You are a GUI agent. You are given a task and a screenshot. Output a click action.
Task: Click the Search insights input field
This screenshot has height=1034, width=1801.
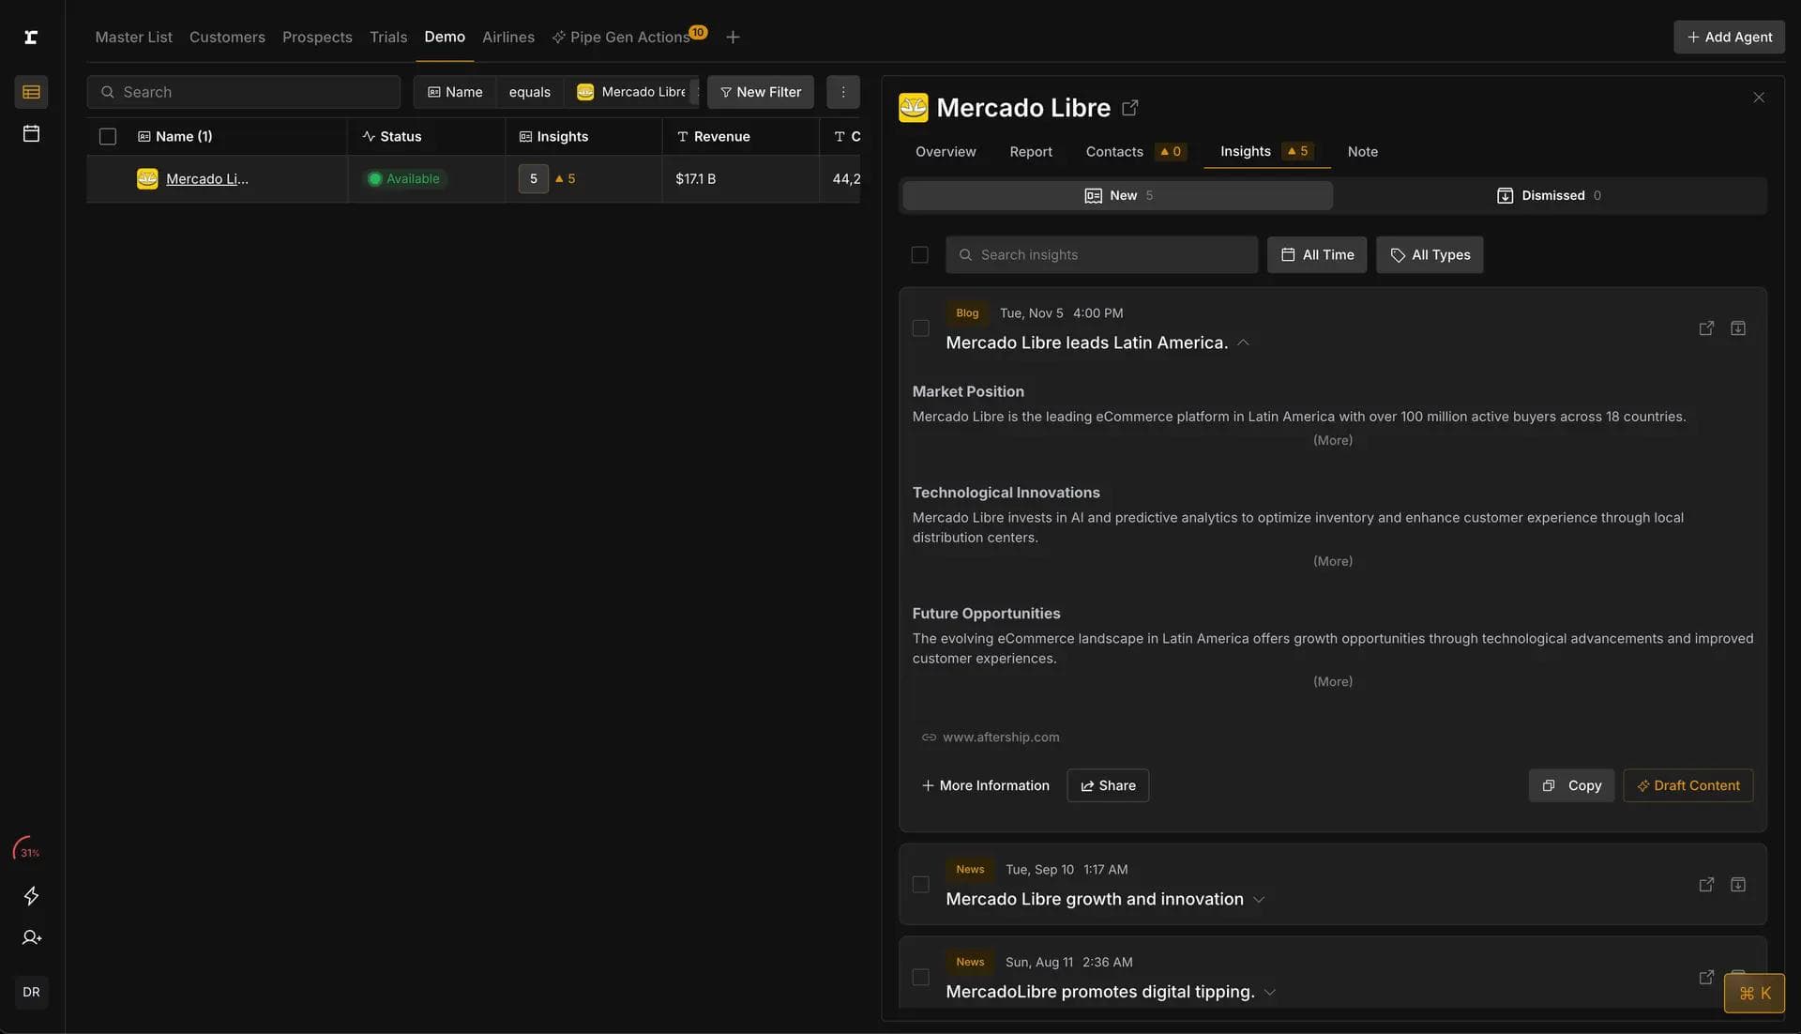click(1102, 255)
